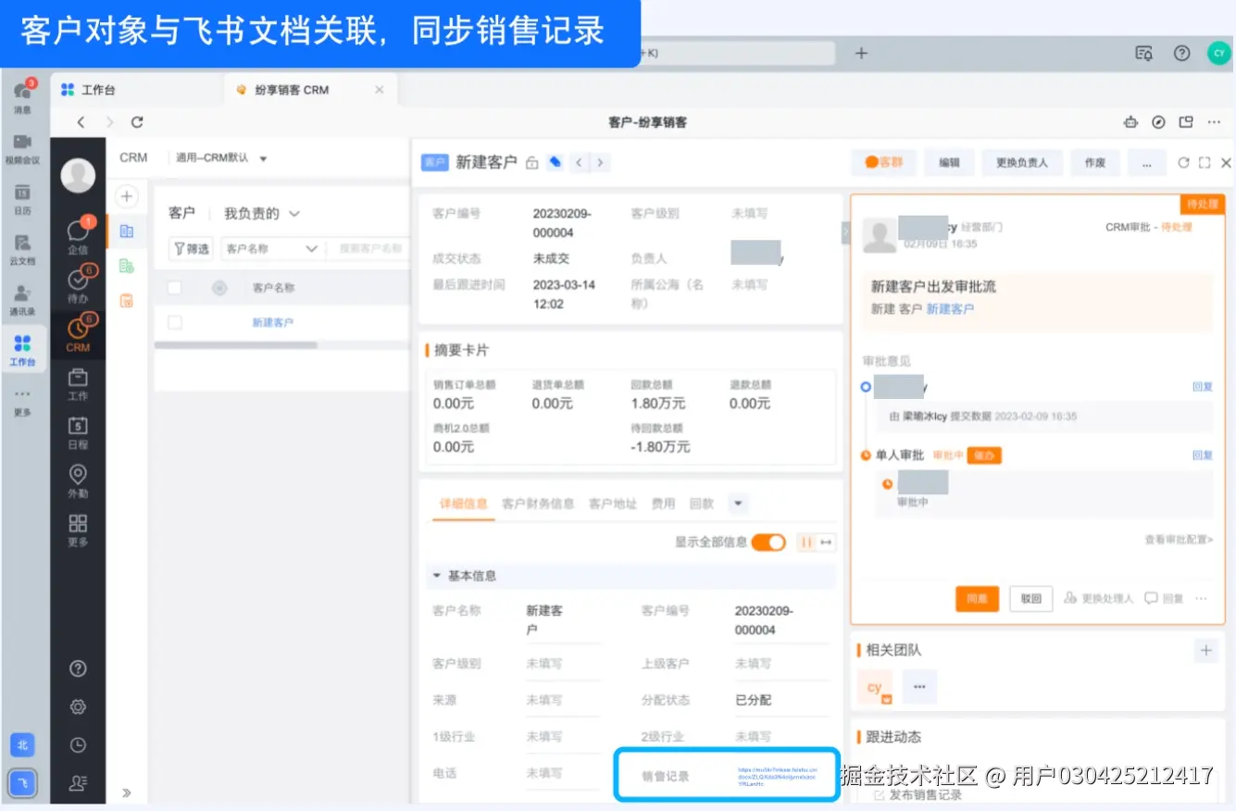Switch to the 客户财务信息 tab
The width and height of the screenshot is (1236, 811).
click(x=539, y=503)
